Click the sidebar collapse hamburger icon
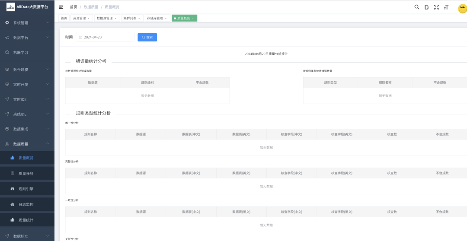This screenshot has width=467, height=241. point(61,7)
